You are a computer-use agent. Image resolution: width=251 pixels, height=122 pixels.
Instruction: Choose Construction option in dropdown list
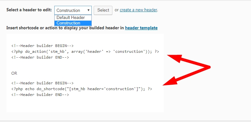pos(73,23)
